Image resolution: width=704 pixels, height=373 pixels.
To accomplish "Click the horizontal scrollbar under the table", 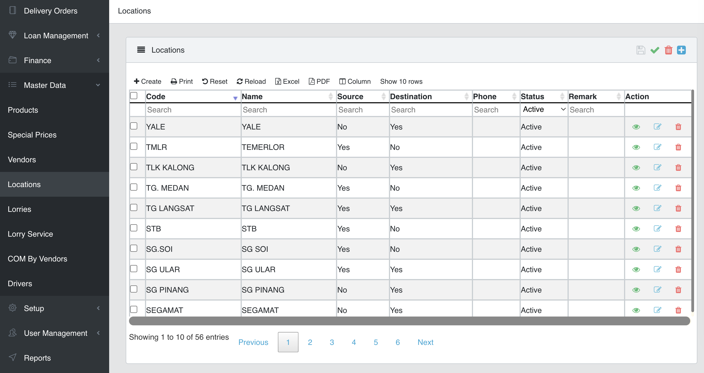I will tap(409, 321).
